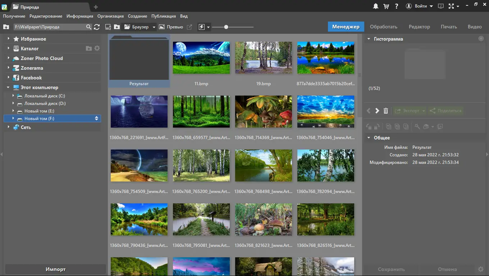This screenshot has height=276, width=489.
Task: Collapse the Общее section
Action: pos(369,138)
